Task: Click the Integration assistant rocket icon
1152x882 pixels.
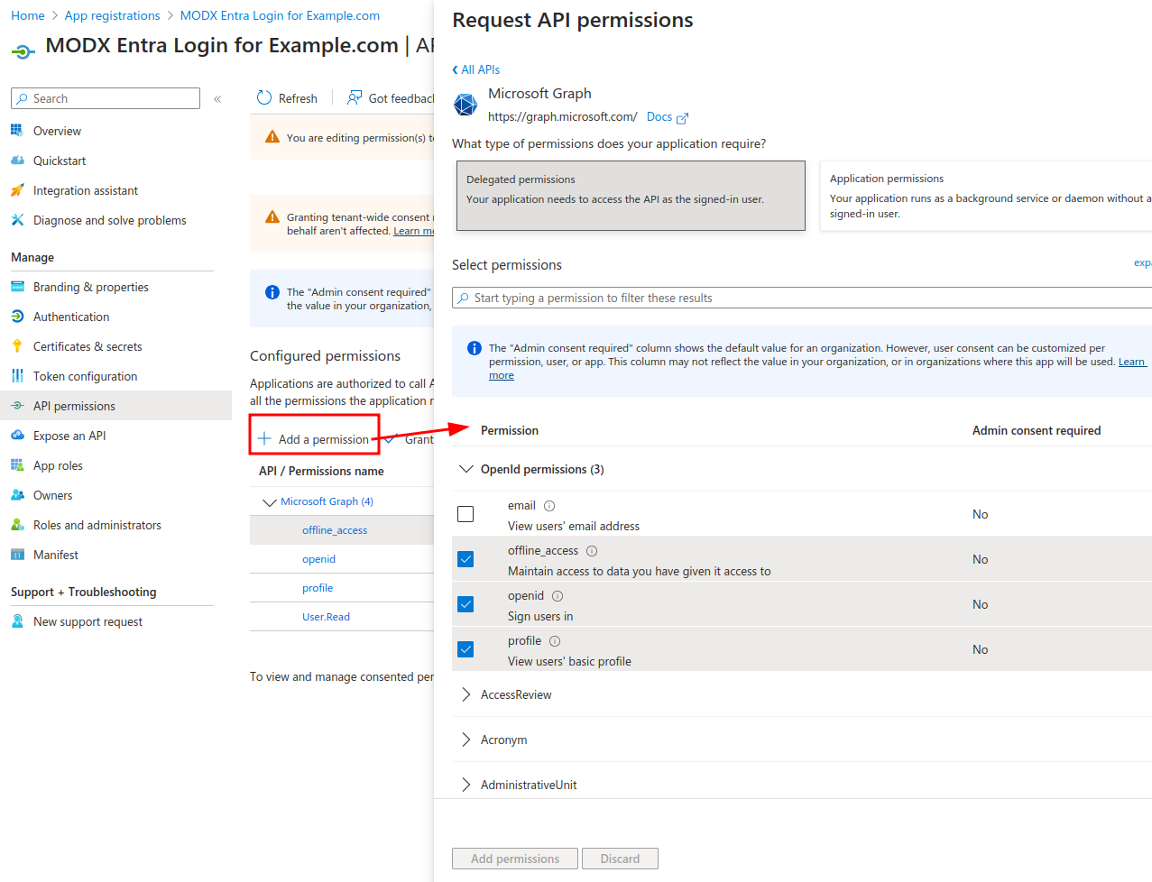Action: (17, 190)
